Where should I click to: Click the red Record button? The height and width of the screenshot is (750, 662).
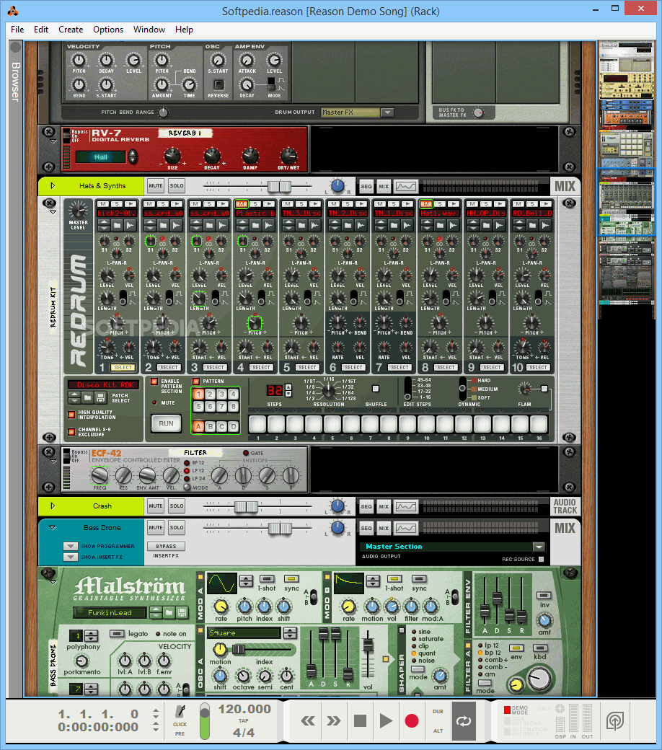pyautogui.click(x=412, y=720)
